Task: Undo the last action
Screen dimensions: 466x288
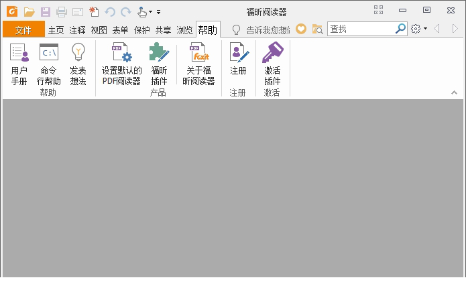Action: coord(110,12)
